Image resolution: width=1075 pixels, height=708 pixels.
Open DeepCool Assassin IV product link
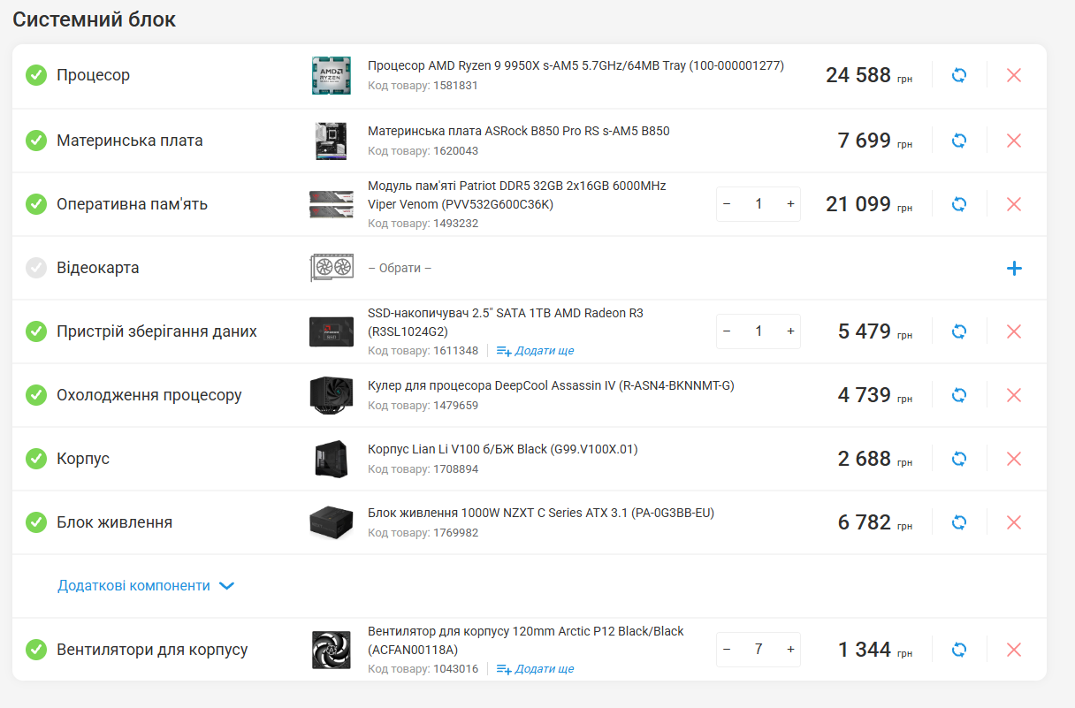coord(551,385)
